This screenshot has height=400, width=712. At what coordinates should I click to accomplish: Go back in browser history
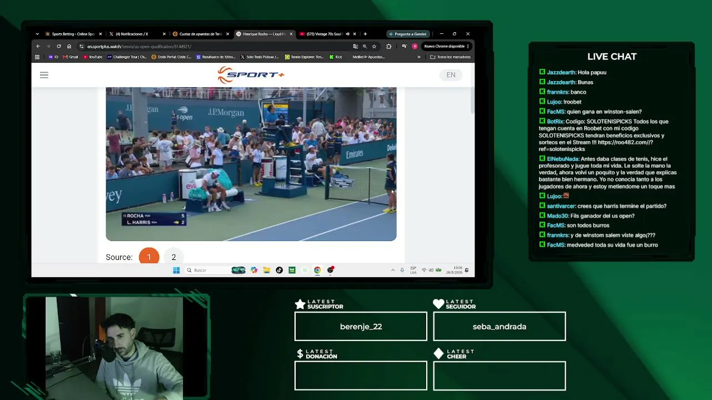tap(38, 46)
